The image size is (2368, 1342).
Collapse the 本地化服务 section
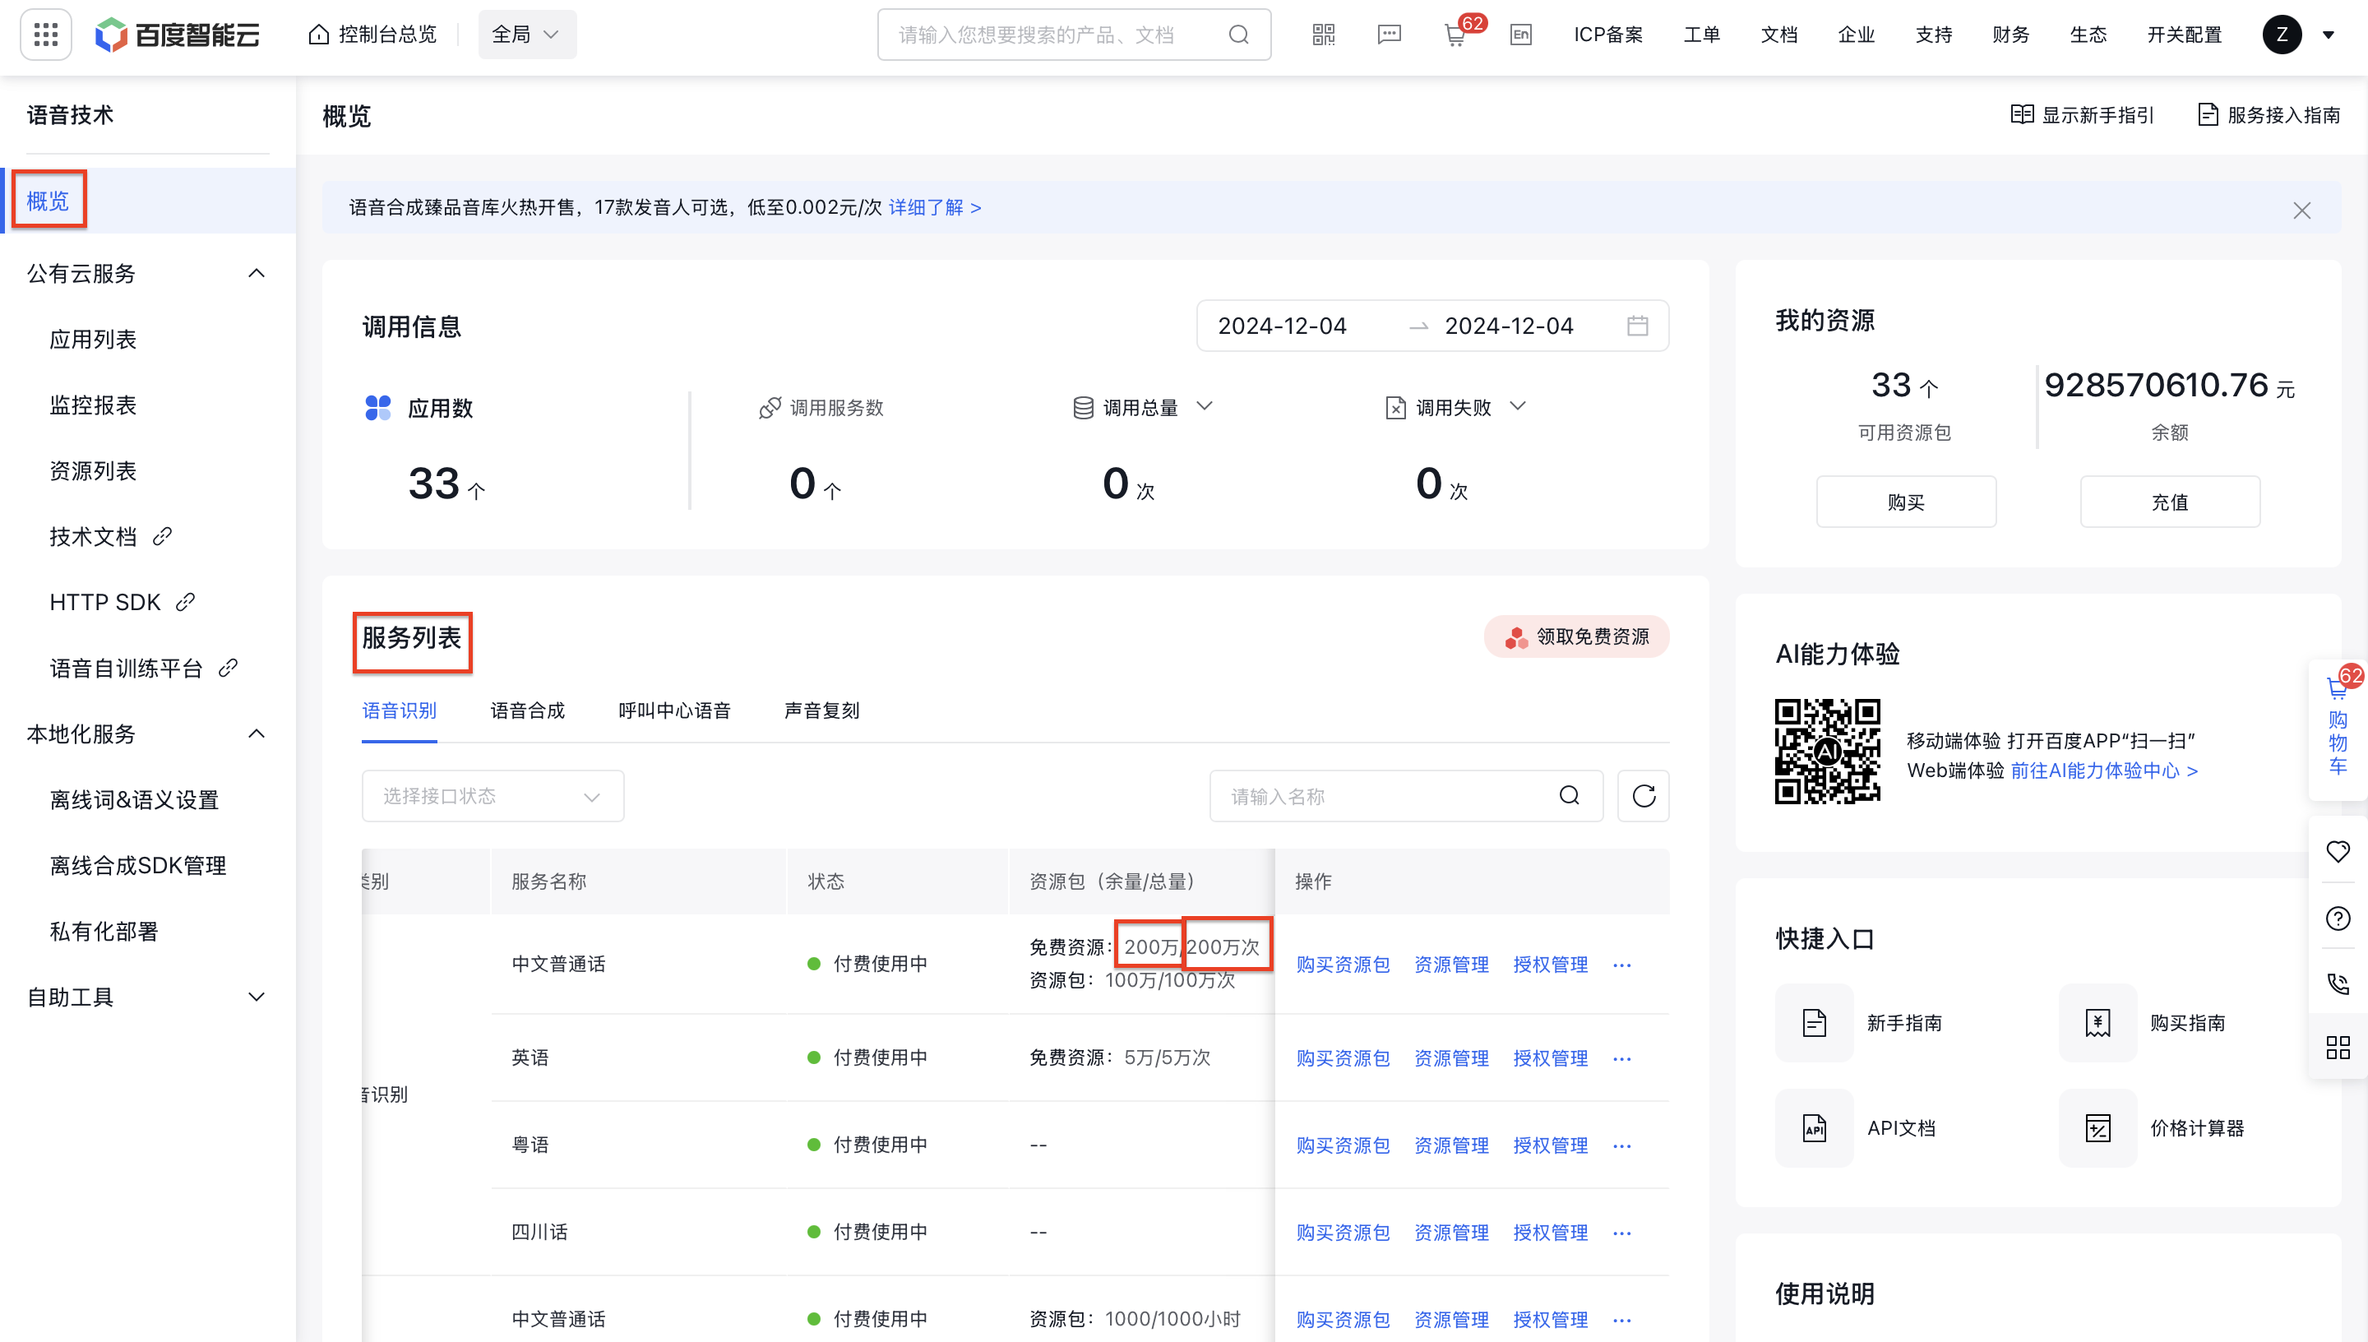point(257,733)
